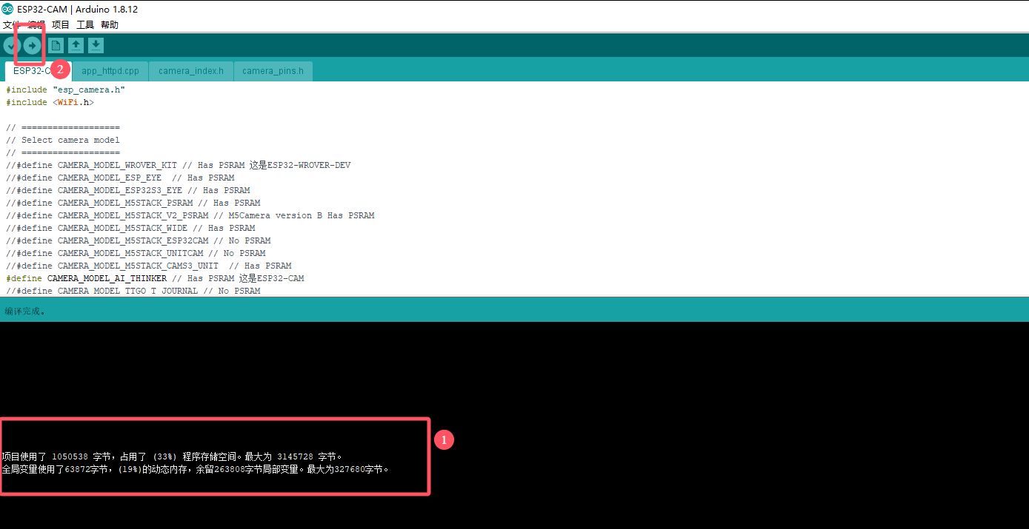1029x529 pixels.
Task: Open the 帮助 menu
Action: pyautogui.click(x=110, y=25)
